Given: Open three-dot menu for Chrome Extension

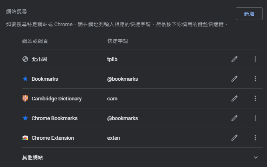Looking at the screenshot, I should pyautogui.click(x=255, y=138).
